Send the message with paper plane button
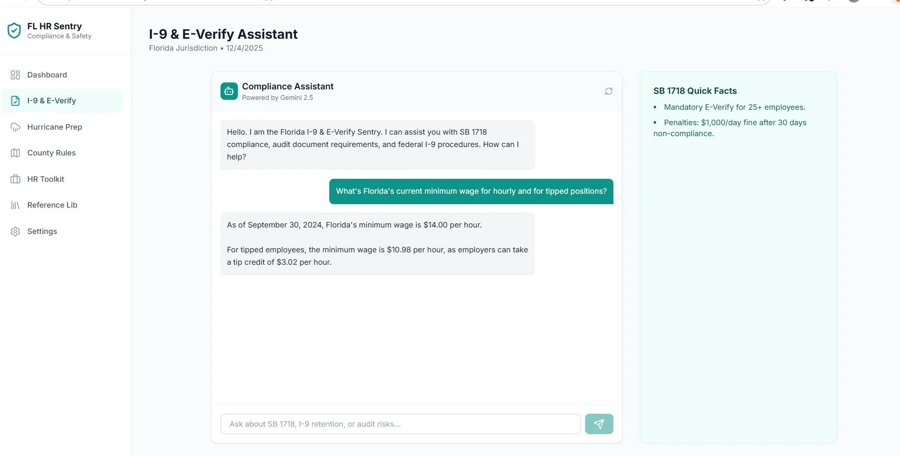900x456 pixels. (x=599, y=424)
